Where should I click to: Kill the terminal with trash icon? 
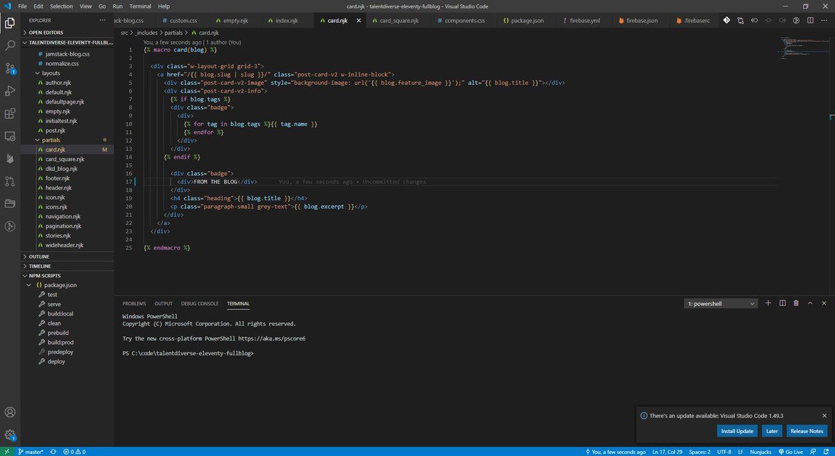click(x=795, y=303)
